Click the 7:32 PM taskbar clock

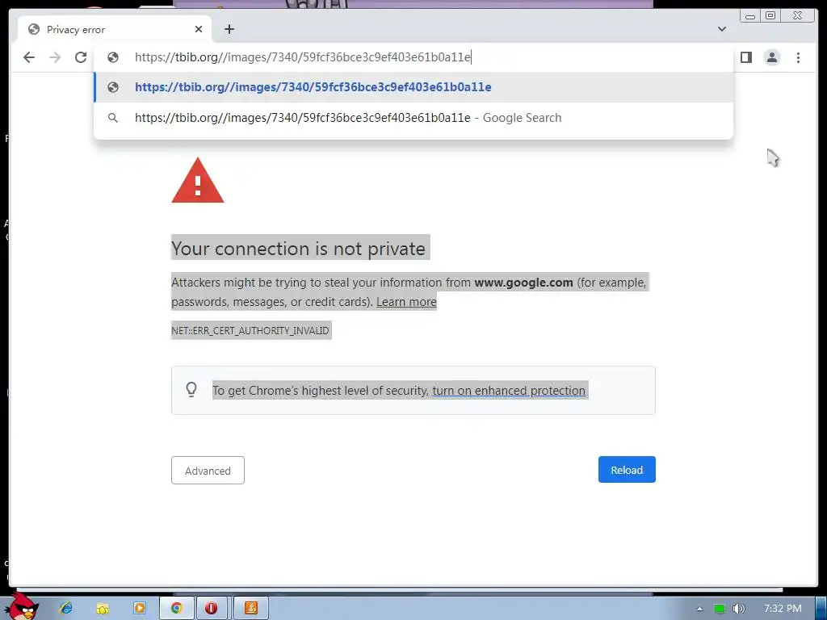click(783, 609)
